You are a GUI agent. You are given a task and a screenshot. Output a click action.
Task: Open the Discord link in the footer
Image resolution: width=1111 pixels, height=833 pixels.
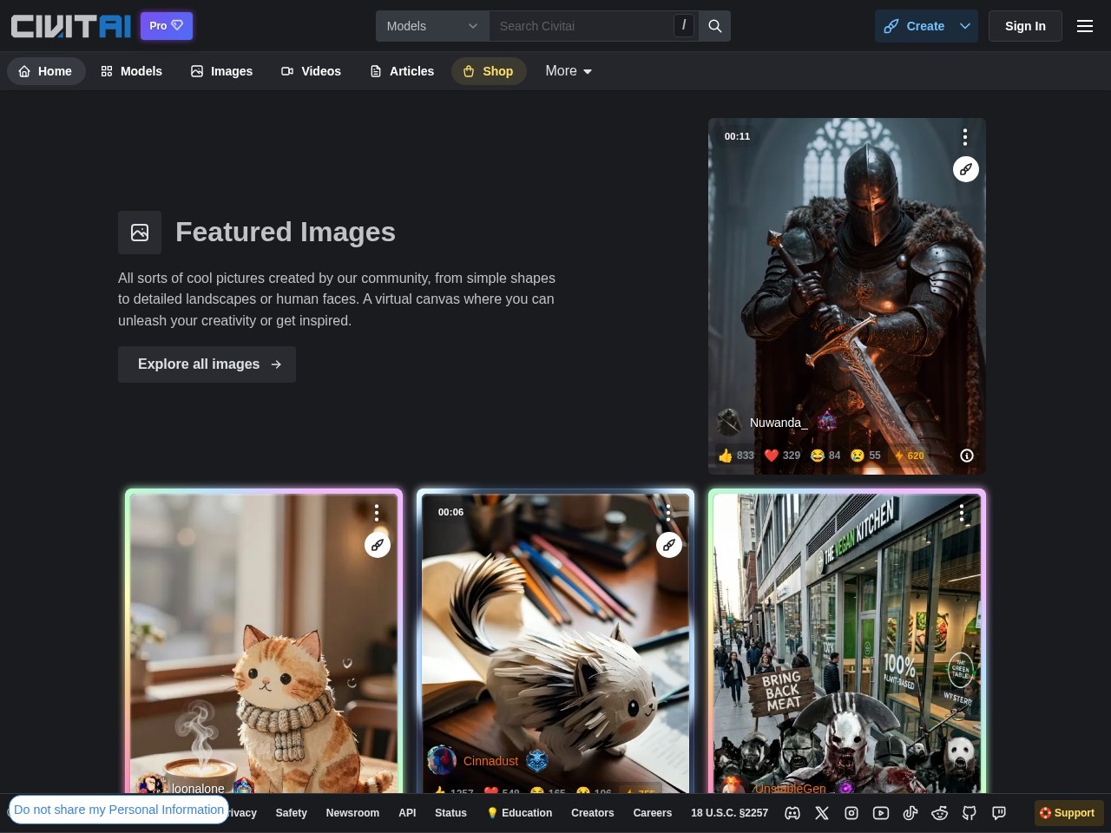tap(792, 813)
